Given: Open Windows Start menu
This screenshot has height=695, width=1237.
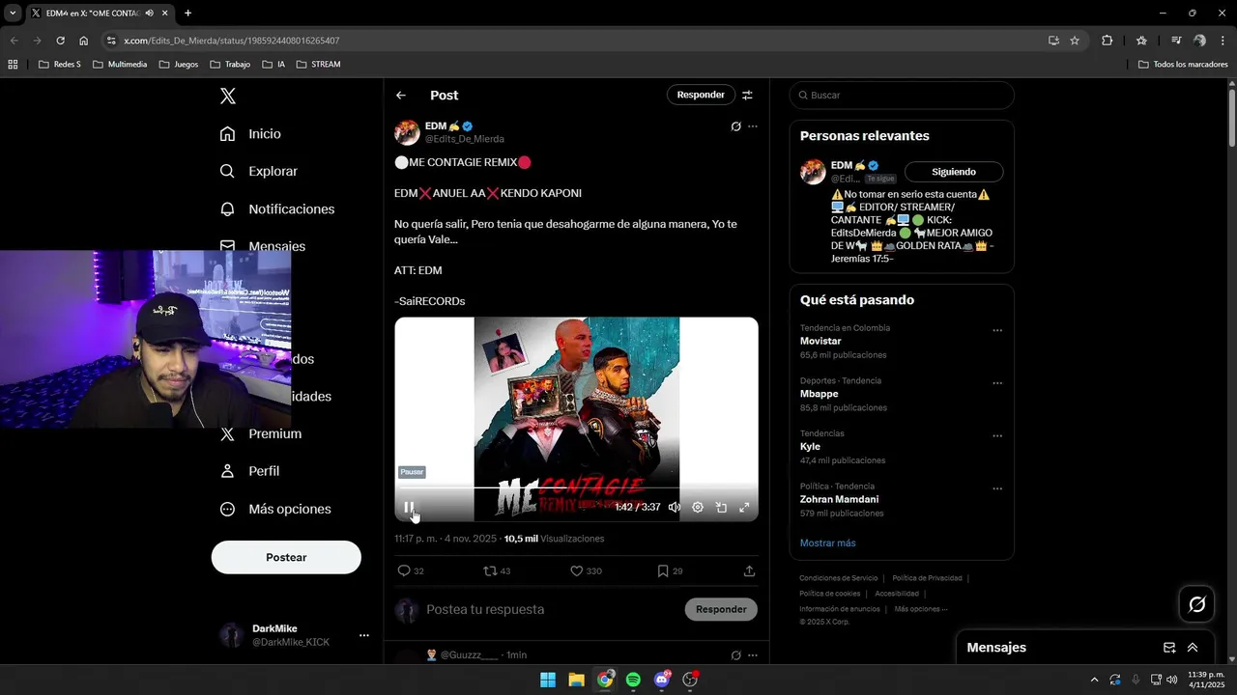Looking at the screenshot, I should 548,680.
